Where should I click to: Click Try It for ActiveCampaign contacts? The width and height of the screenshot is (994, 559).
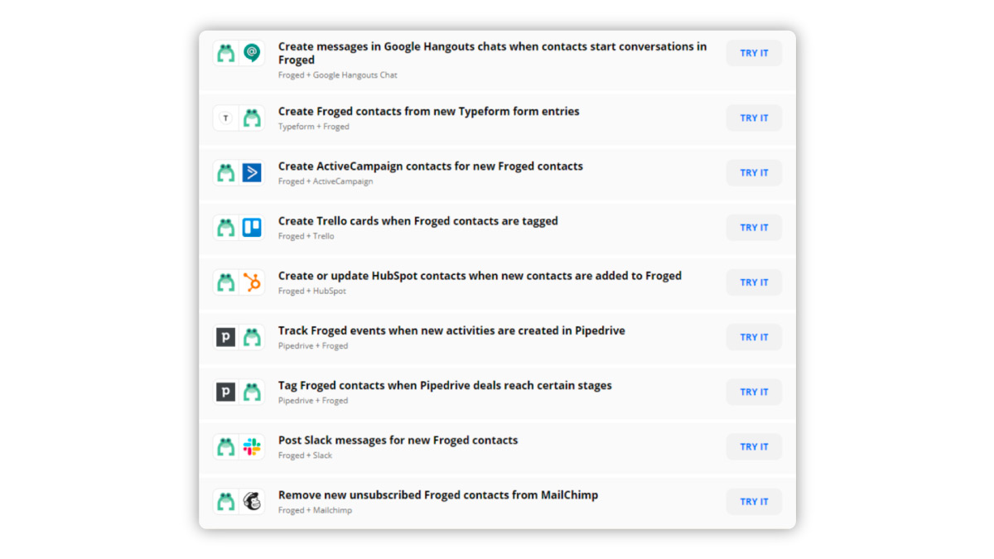coord(754,173)
